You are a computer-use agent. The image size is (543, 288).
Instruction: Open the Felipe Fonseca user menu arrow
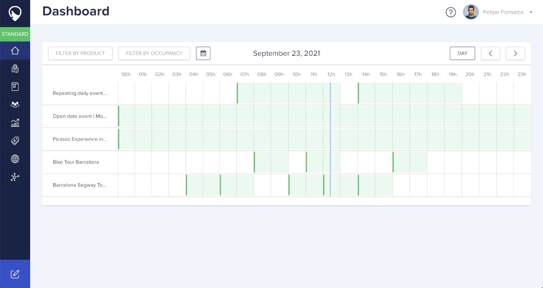click(x=531, y=12)
